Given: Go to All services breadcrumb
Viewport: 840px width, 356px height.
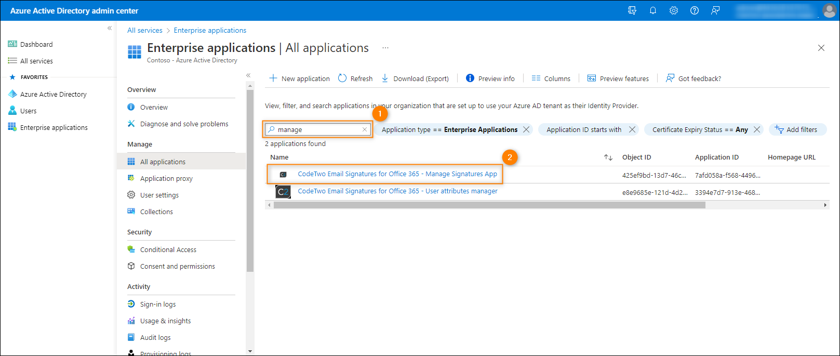Looking at the screenshot, I should tap(145, 30).
